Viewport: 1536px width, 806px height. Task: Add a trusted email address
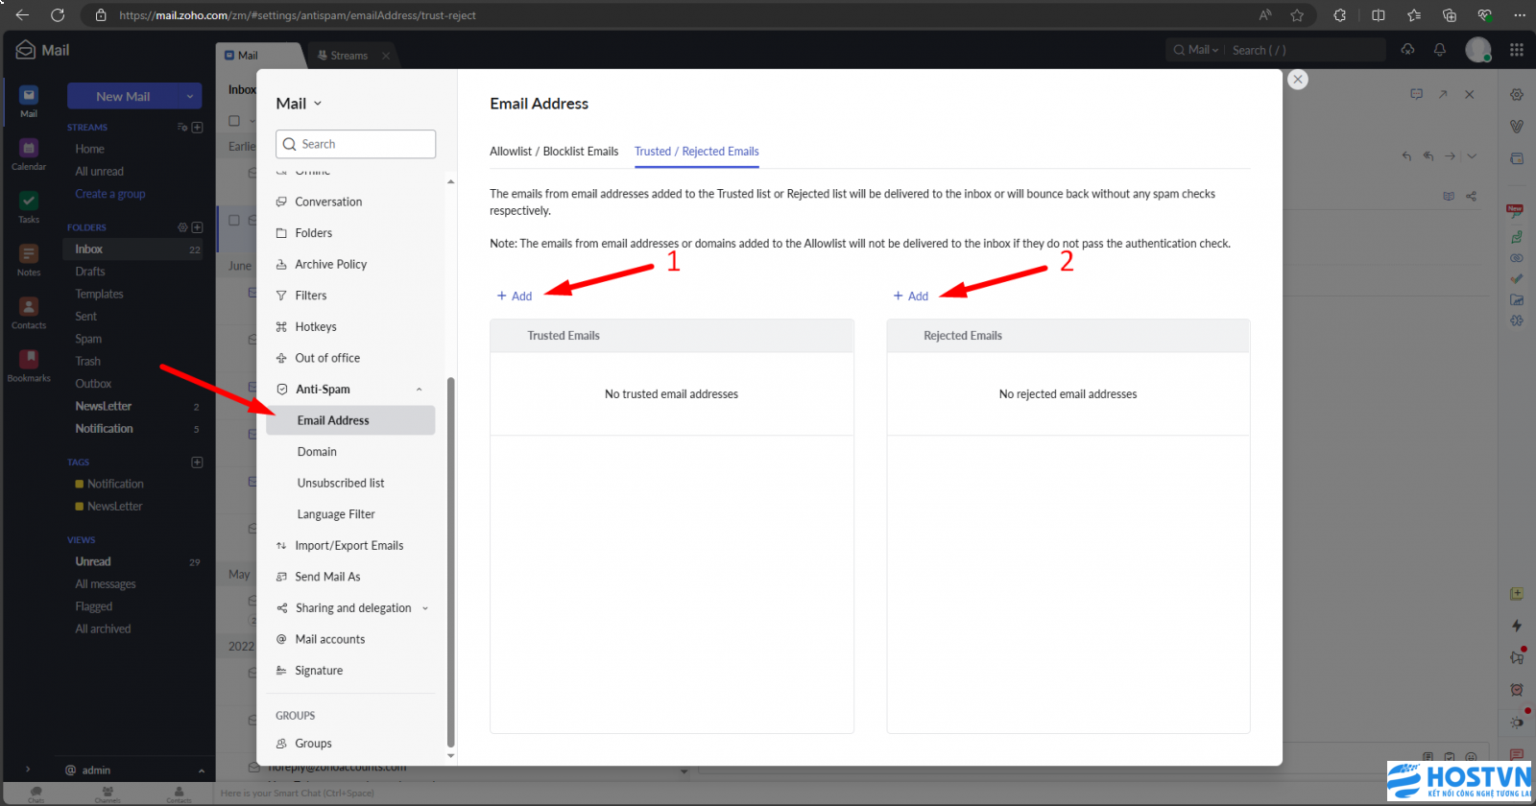515,296
